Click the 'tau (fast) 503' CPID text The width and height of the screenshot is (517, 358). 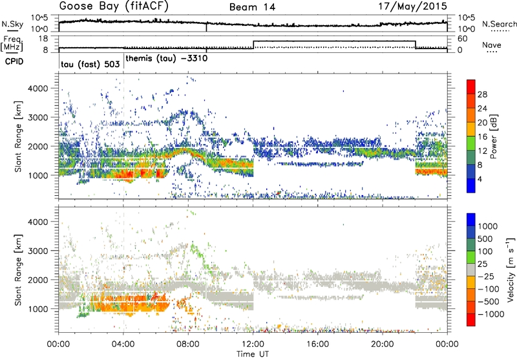tap(90, 64)
